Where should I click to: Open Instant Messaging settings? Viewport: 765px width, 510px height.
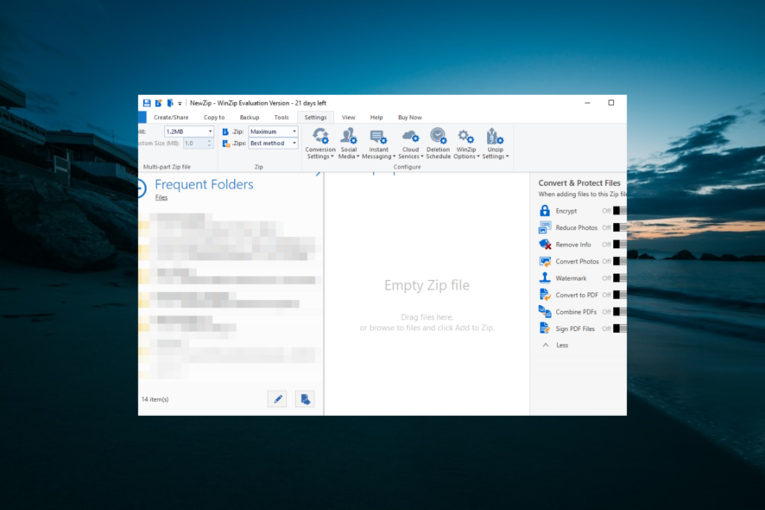(378, 143)
